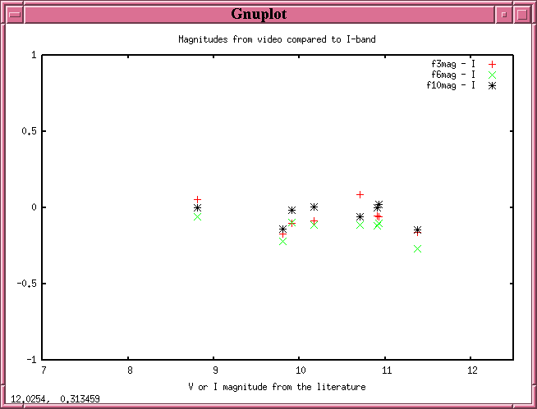The width and height of the screenshot is (537, 409).
Task: Click the black asterisk point near magnitude 10.7
Action: pyautogui.click(x=360, y=217)
